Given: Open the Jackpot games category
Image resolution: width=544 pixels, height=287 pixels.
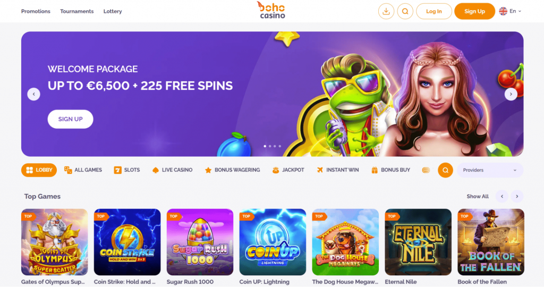Looking at the screenshot, I should pos(288,170).
